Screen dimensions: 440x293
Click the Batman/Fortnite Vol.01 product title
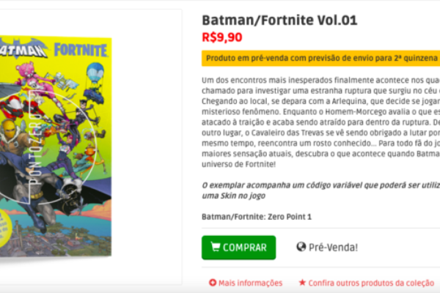pos(279,21)
